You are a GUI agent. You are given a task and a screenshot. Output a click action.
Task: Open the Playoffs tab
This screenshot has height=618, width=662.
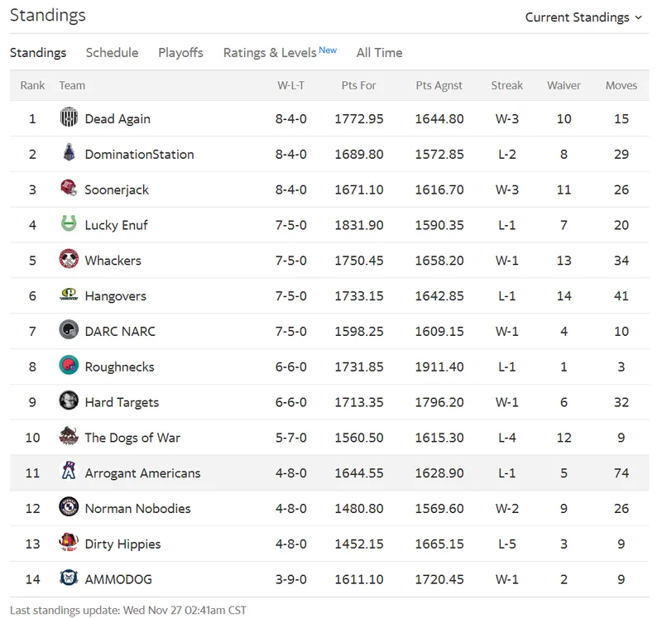[180, 53]
